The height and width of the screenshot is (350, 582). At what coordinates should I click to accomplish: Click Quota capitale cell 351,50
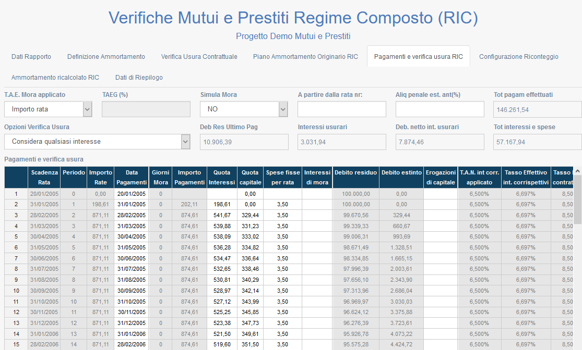coord(250,344)
